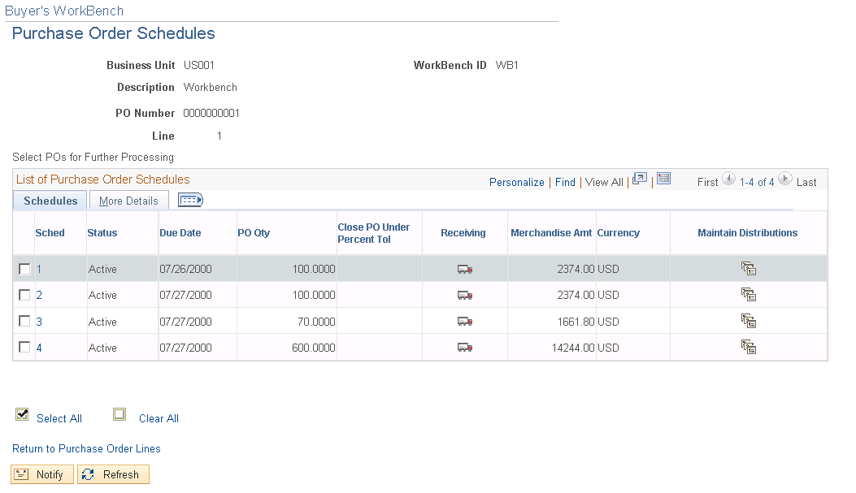The image size is (856, 493).
Task: Open Maintain Distributions for schedule 1
Action: tap(748, 268)
